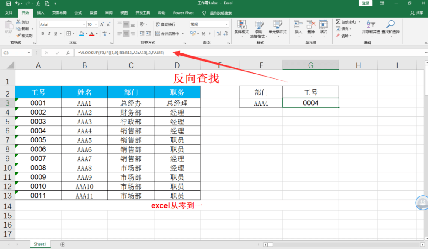Increase font size with larger A icon
This screenshot has width=428, height=249.
click(102, 24)
